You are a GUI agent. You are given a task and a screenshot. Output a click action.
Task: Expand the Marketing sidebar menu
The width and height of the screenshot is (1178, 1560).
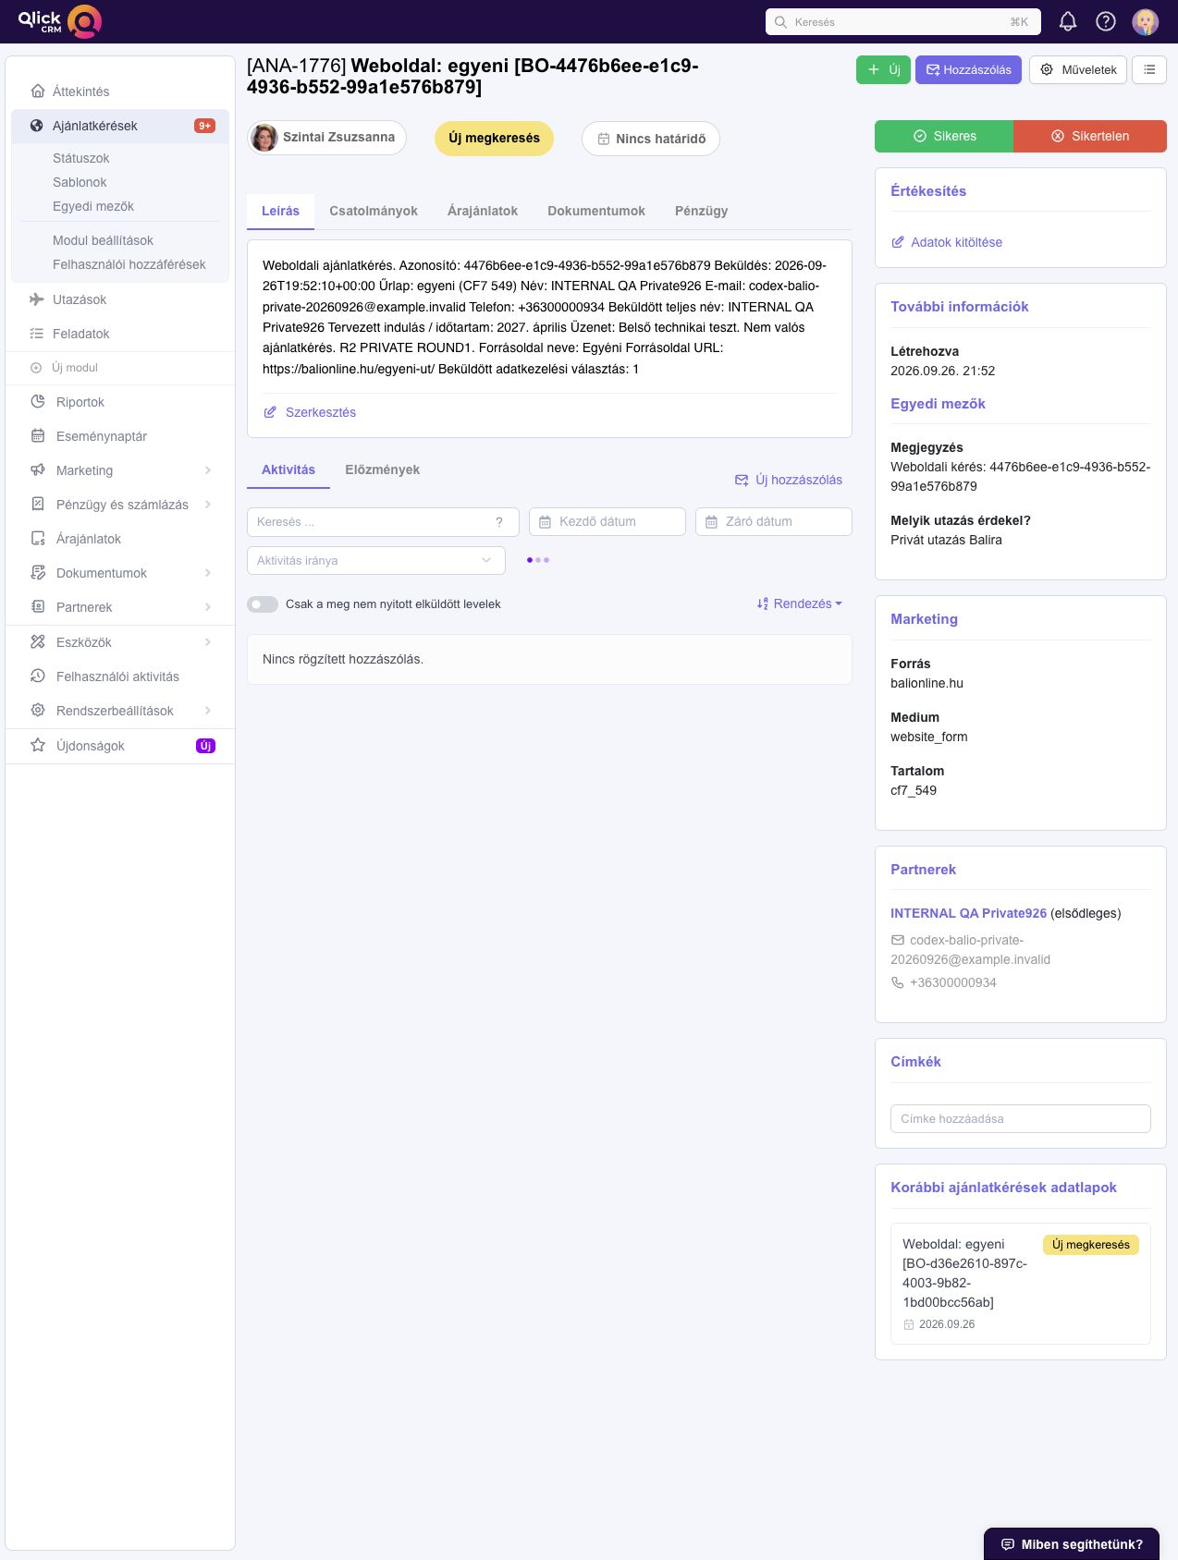pos(120,470)
